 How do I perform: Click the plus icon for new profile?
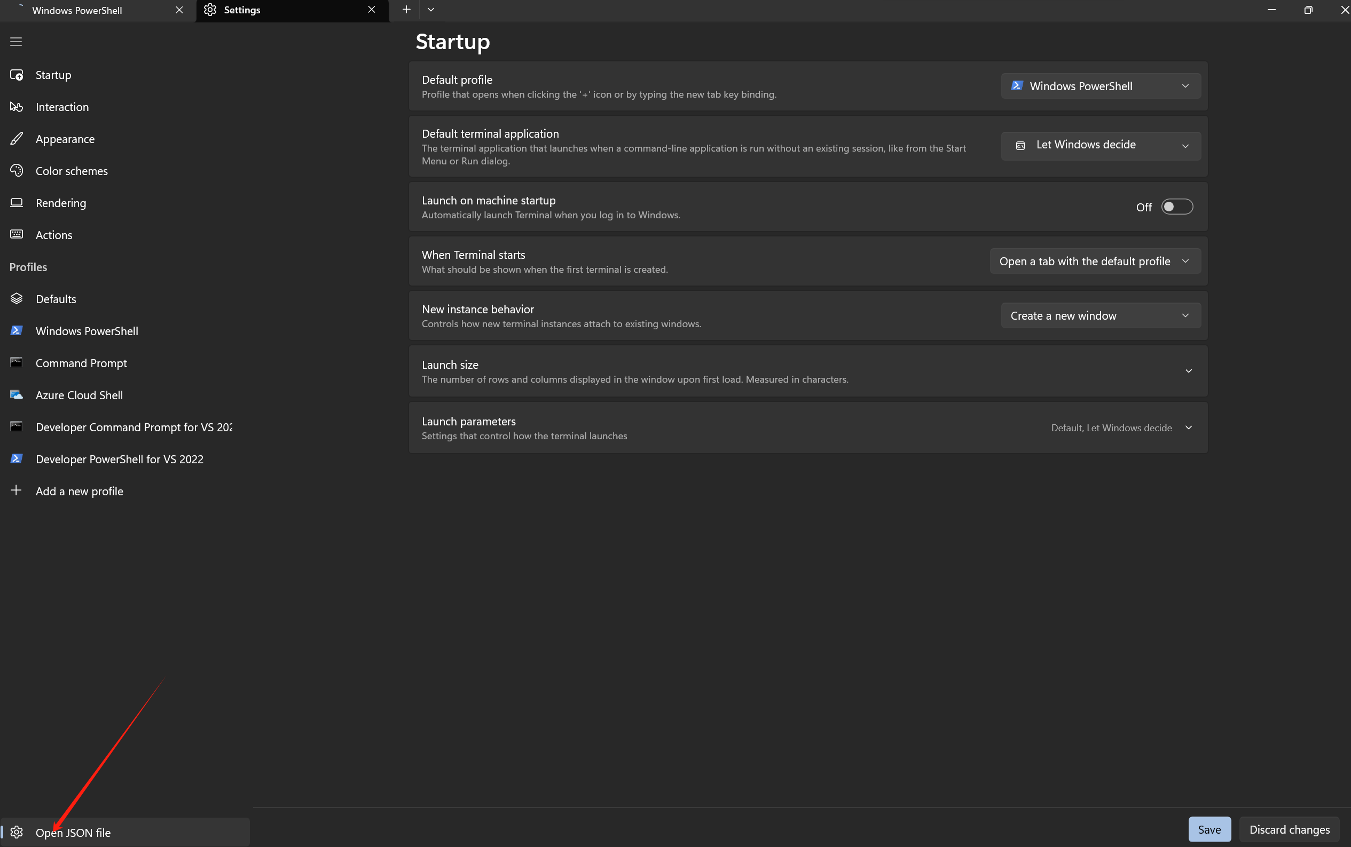click(x=16, y=490)
